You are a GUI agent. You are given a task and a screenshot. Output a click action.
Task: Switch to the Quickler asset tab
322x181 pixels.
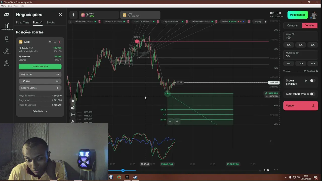(x=99, y=15)
